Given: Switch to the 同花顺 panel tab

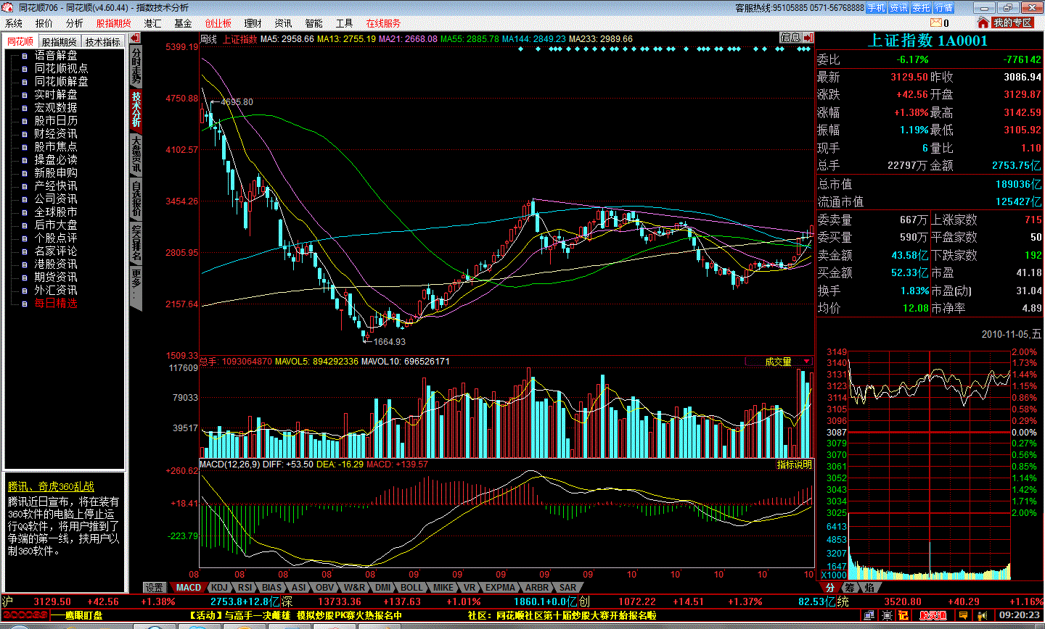Looking at the screenshot, I should click(x=20, y=42).
